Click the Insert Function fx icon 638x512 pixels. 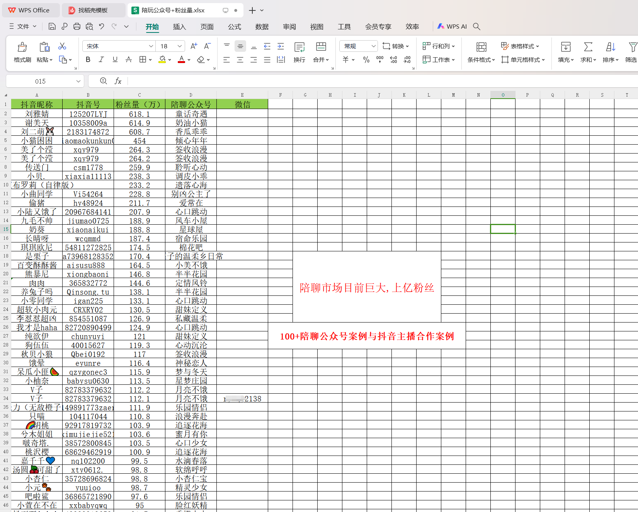[x=118, y=81]
